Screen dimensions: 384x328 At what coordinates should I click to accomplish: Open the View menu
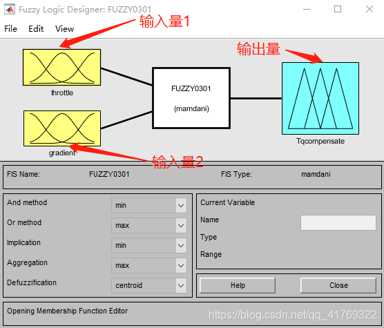(65, 29)
